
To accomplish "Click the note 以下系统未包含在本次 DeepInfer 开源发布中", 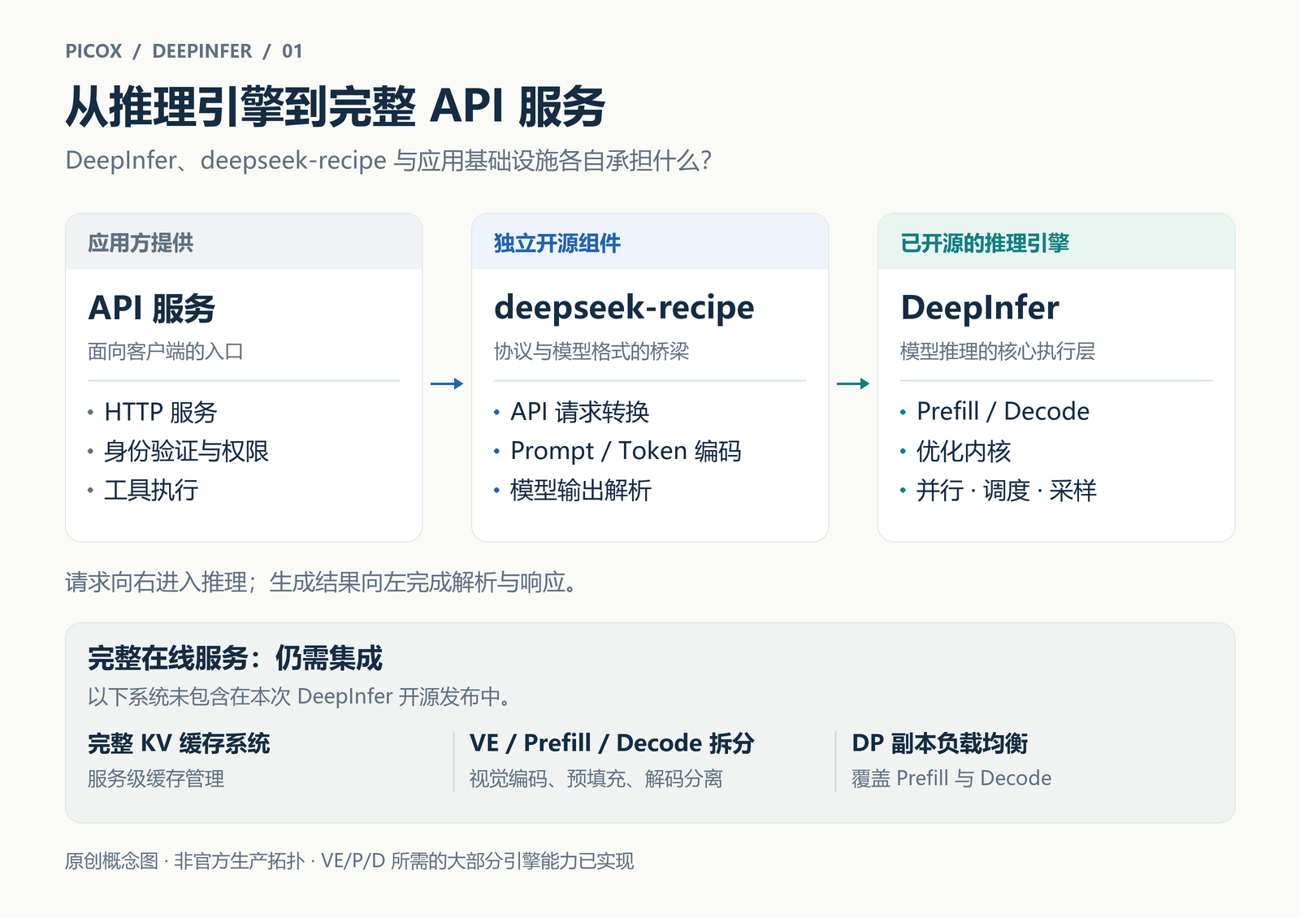I will pyautogui.click(x=299, y=697).
